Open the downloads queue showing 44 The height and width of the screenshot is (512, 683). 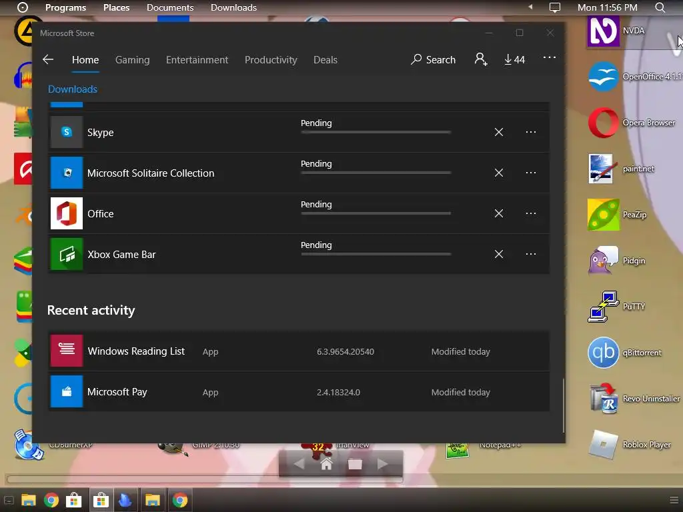pos(514,59)
